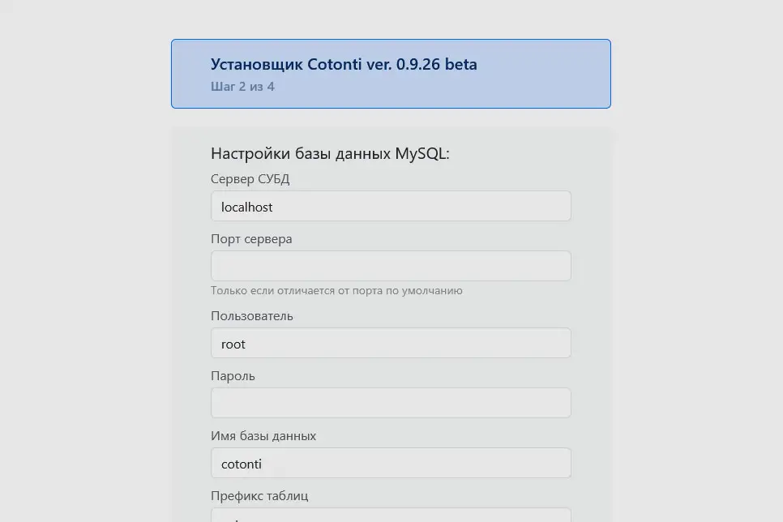This screenshot has width=783, height=522.
Task: Click the 'Имя базы данных' field showing cotonti
Action: point(391,462)
